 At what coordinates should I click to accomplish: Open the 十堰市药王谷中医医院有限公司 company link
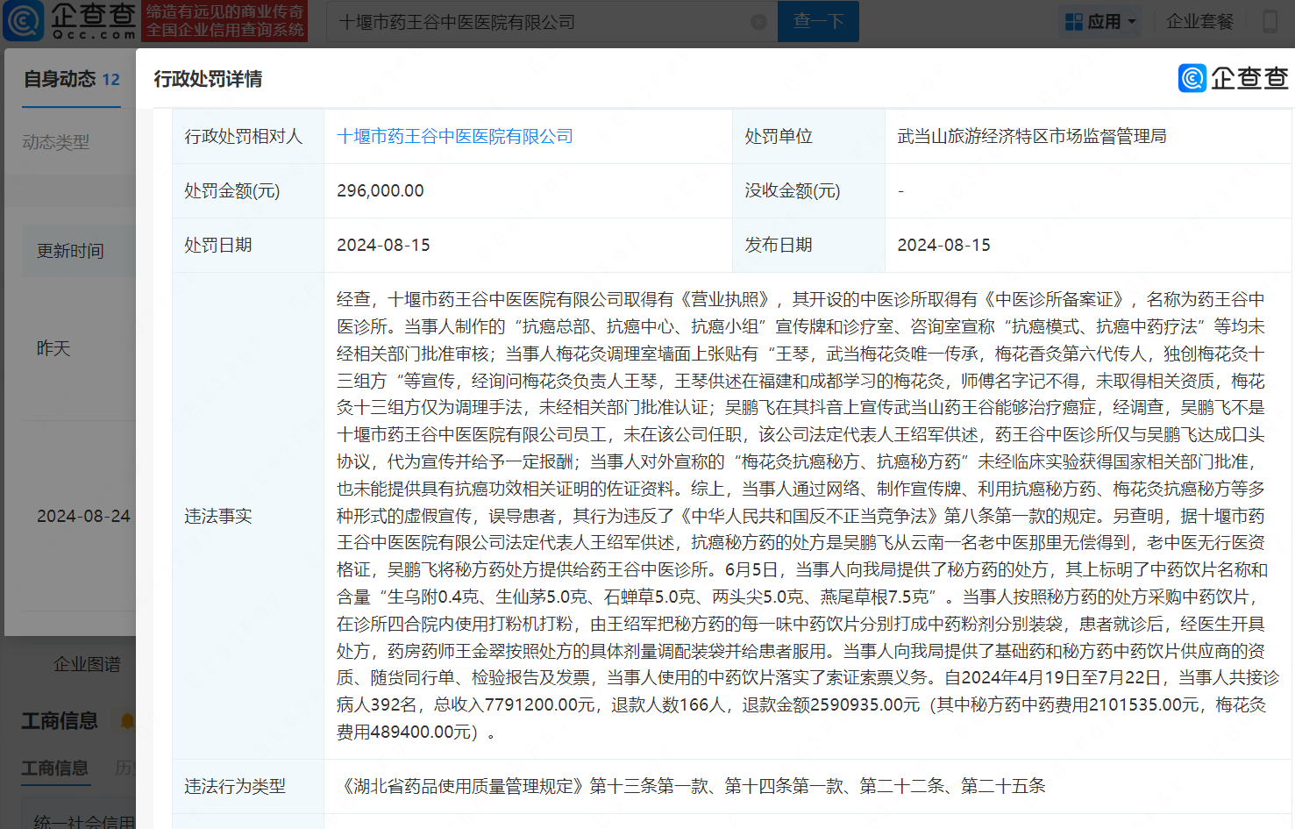(x=455, y=136)
